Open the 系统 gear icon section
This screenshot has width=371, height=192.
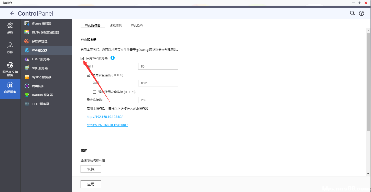(x=10, y=28)
